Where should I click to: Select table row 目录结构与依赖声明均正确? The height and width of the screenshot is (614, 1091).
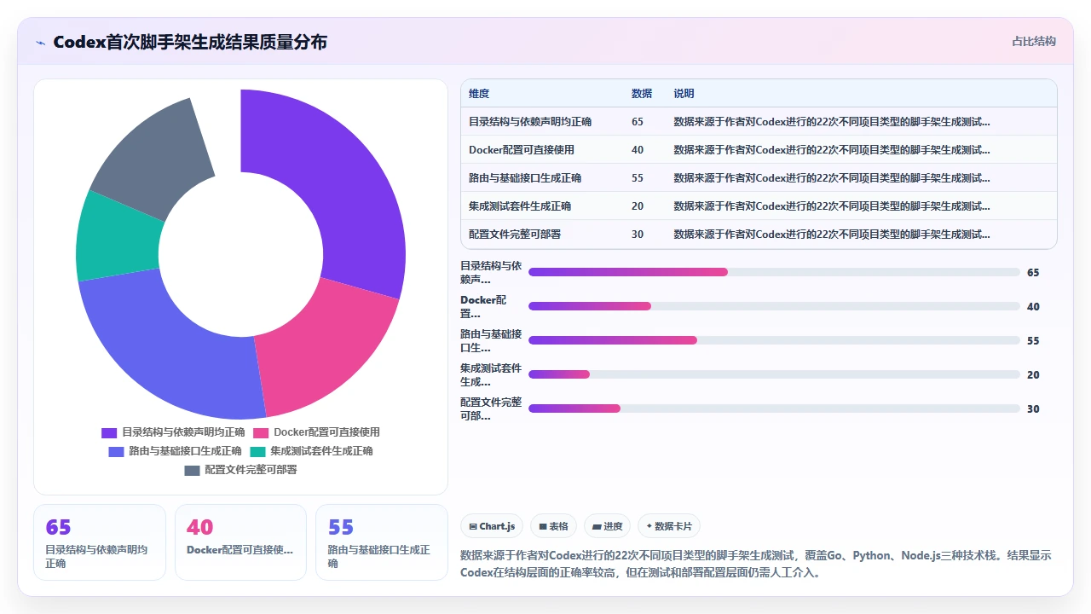pos(759,122)
